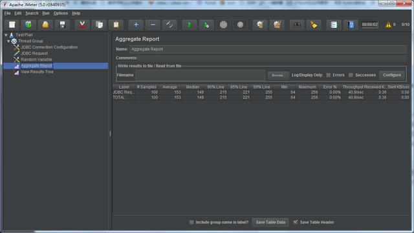This screenshot has width=414, height=233.
Task: Click the warning triangle log icon
Action: [x=388, y=25]
